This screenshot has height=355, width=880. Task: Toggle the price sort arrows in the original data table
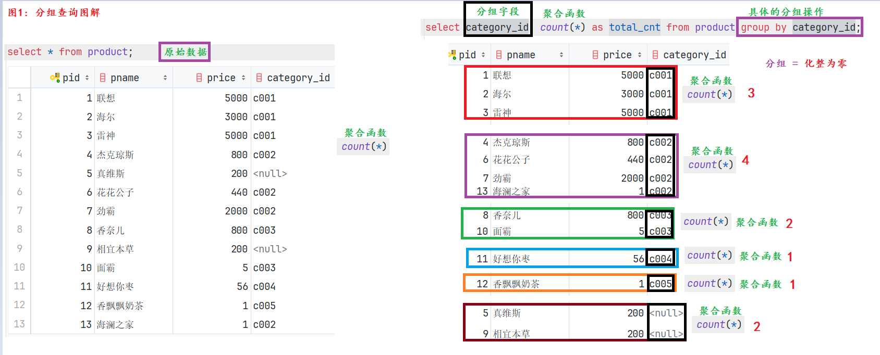click(243, 78)
